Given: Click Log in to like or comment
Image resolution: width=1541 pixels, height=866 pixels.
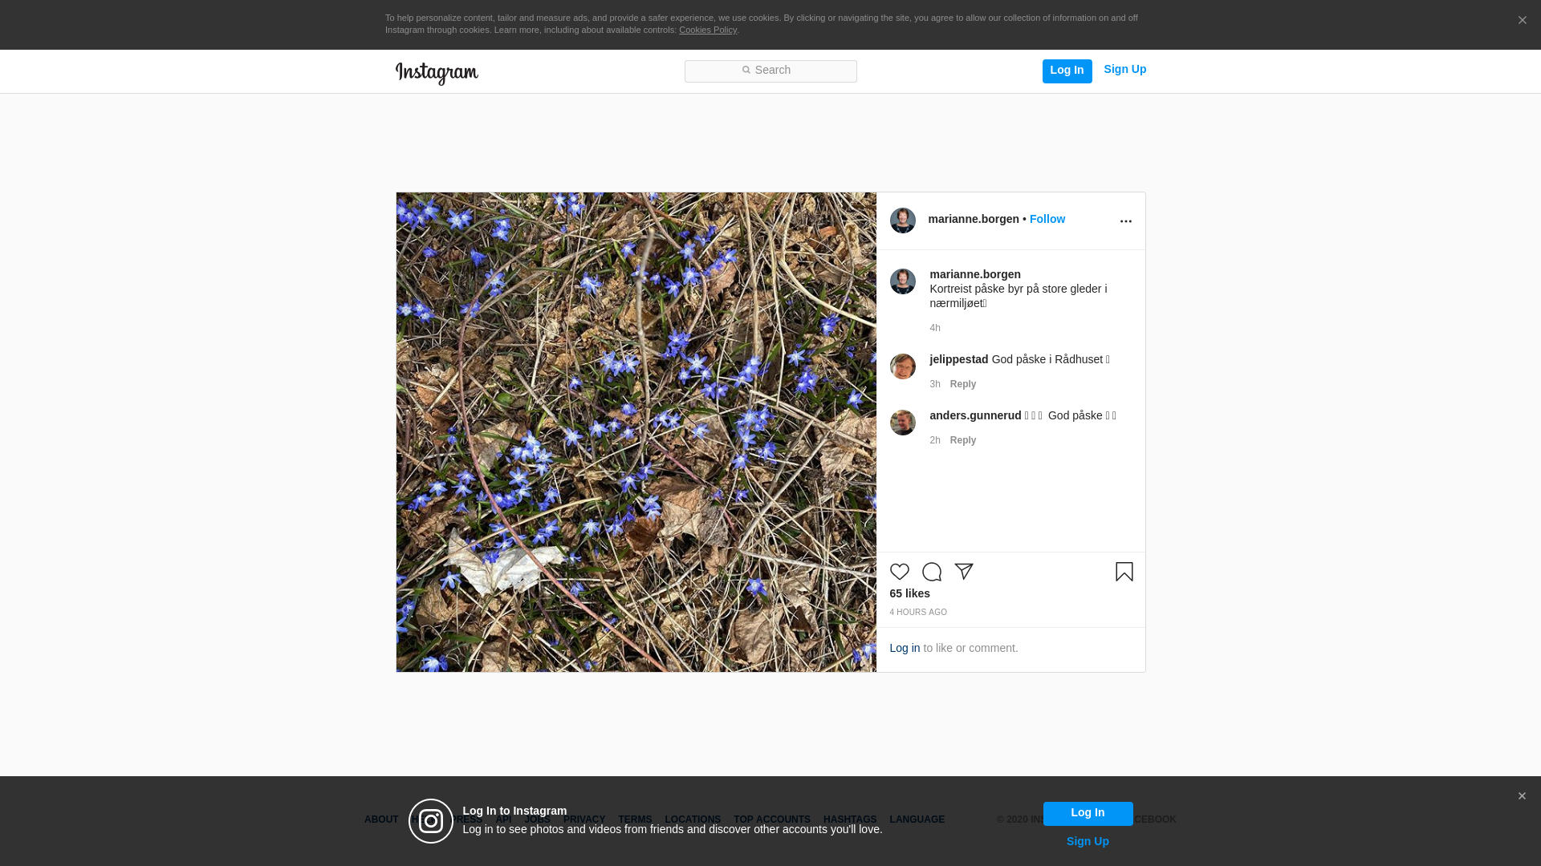Looking at the screenshot, I should [905, 648].
